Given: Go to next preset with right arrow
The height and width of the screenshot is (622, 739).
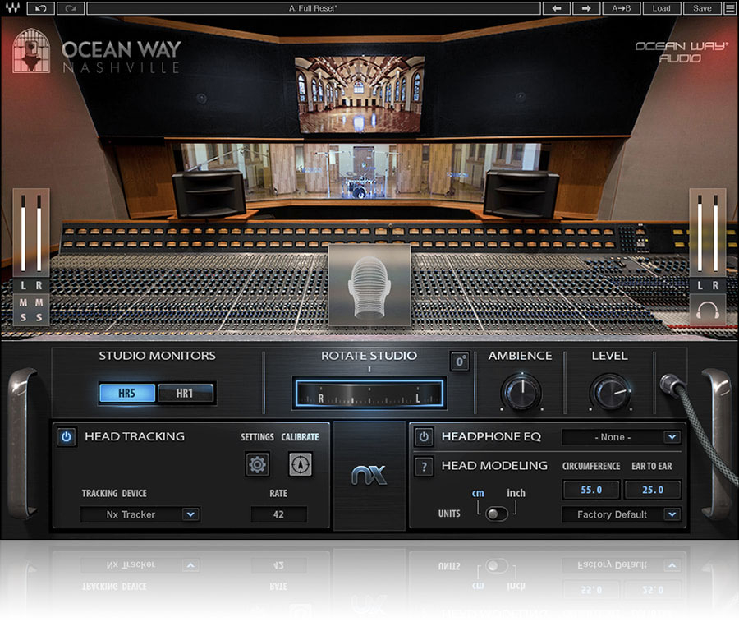Looking at the screenshot, I should [x=586, y=8].
